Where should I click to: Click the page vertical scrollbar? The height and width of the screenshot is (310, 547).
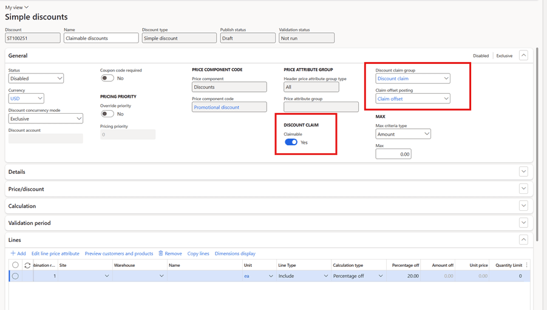pos(537,143)
